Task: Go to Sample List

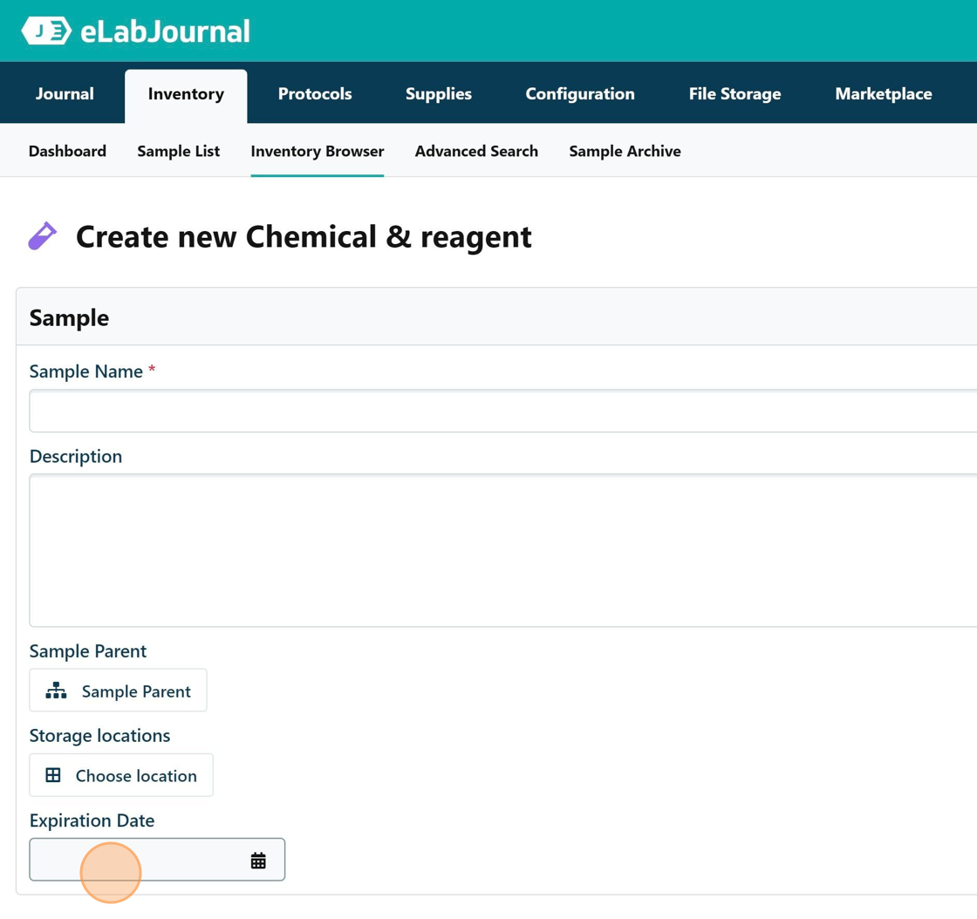Action: pyautogui.click(x=178, y=152)
